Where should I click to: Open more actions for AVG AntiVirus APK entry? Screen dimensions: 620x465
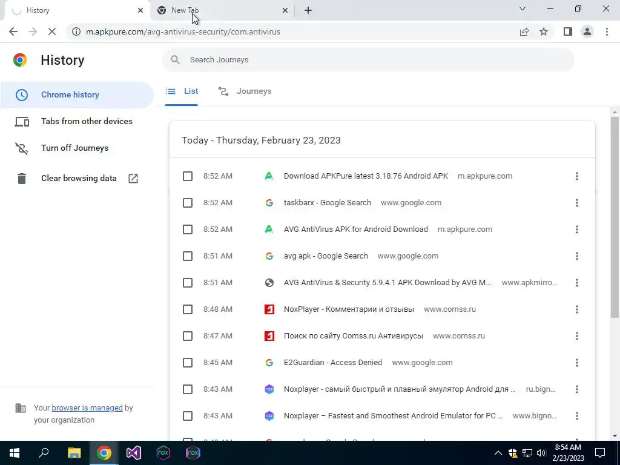pos(577,229)
